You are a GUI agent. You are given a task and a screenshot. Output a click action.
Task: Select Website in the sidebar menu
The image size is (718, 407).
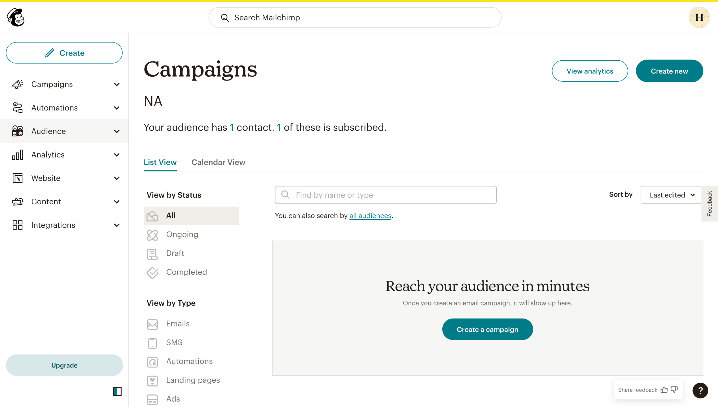[64, 178]
